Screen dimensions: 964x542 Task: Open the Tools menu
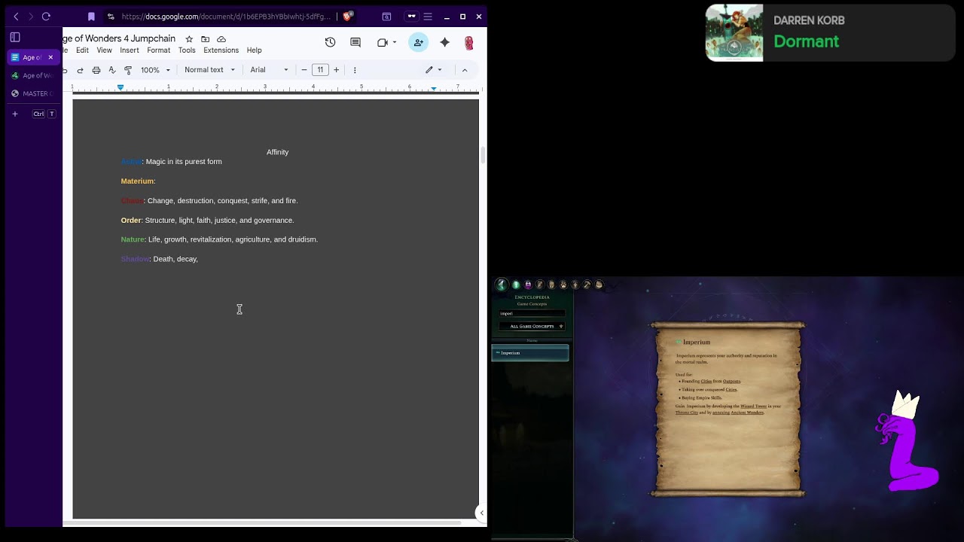click(x=187, y=50)
